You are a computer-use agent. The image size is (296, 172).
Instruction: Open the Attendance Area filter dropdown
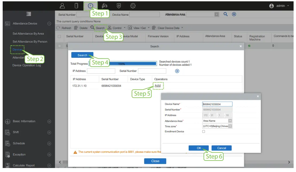coord(217,14)
